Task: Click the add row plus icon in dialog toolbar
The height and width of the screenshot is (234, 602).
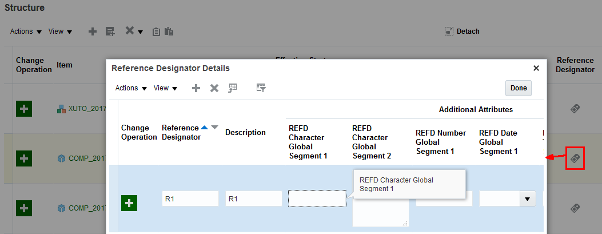Action: pyautogui.click(x=196, y=88)
